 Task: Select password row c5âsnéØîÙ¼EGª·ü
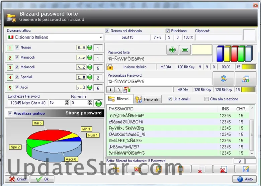178,122
